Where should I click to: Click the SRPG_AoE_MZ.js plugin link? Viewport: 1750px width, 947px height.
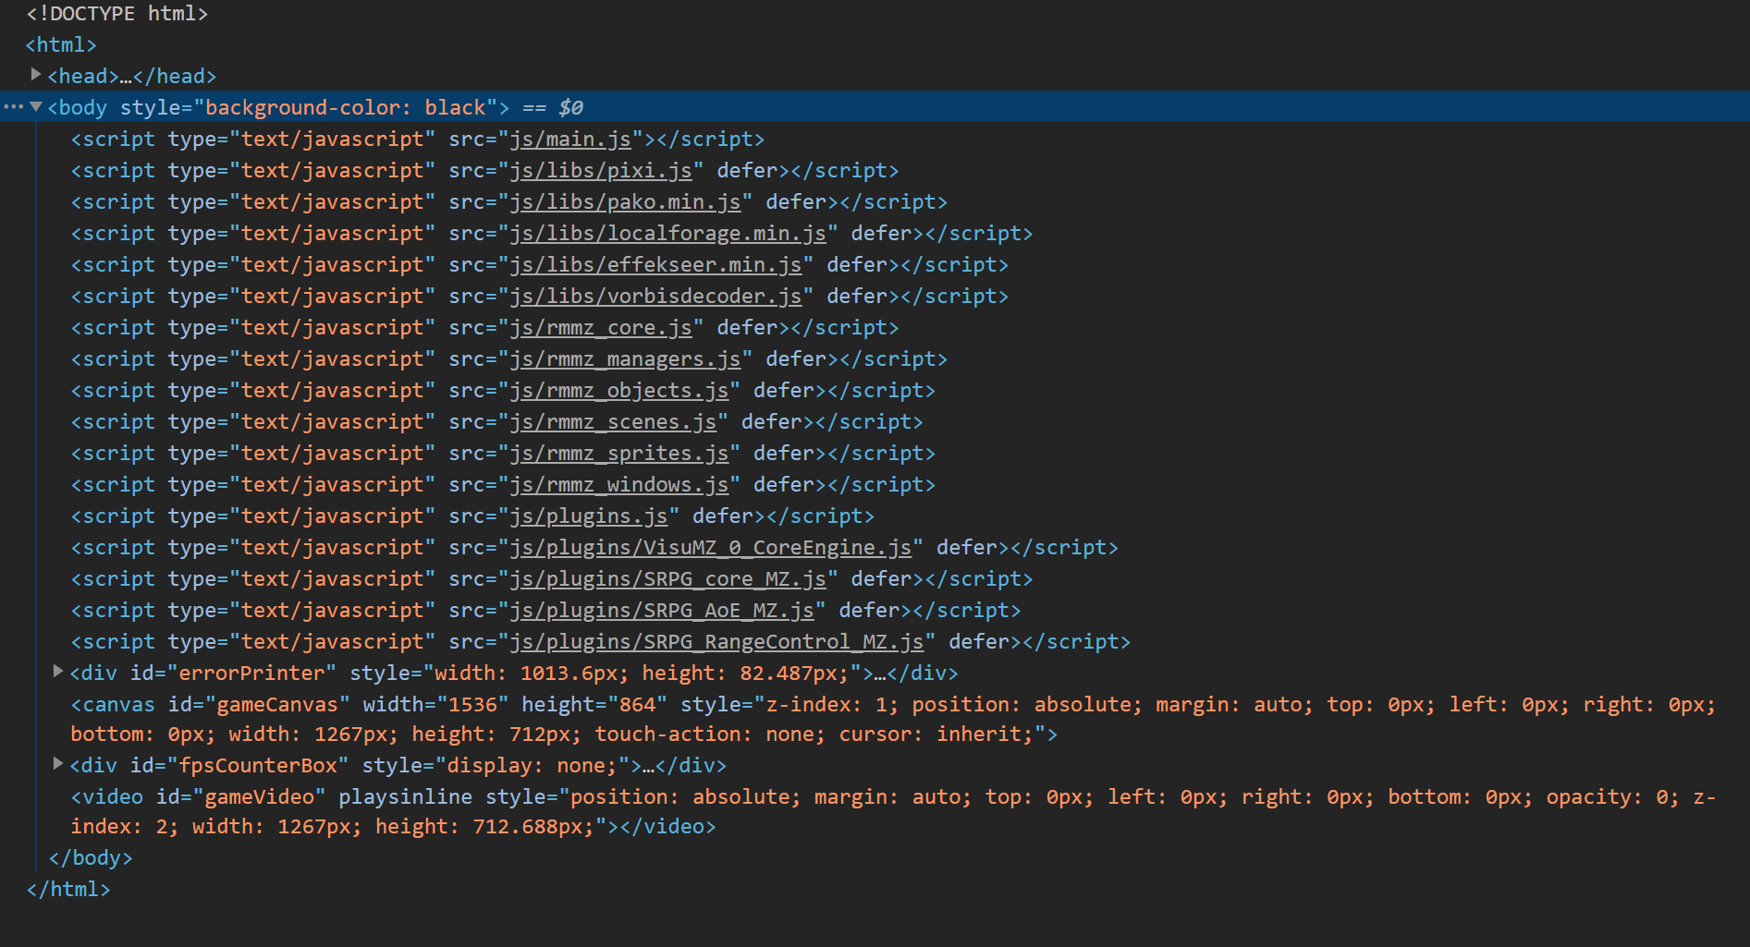662,611
